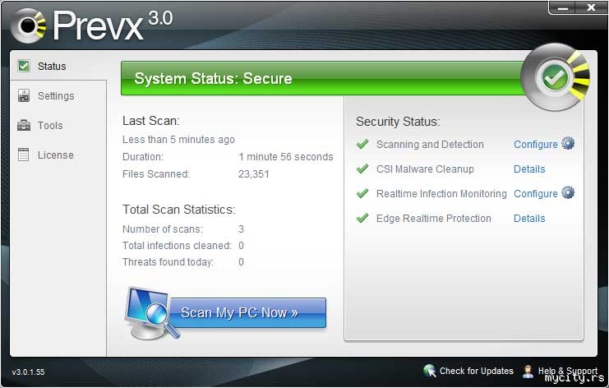Screen dimensions: 609x388
Task: Click the secure shield checkmark badge
Action: click(x=556, y=77)
